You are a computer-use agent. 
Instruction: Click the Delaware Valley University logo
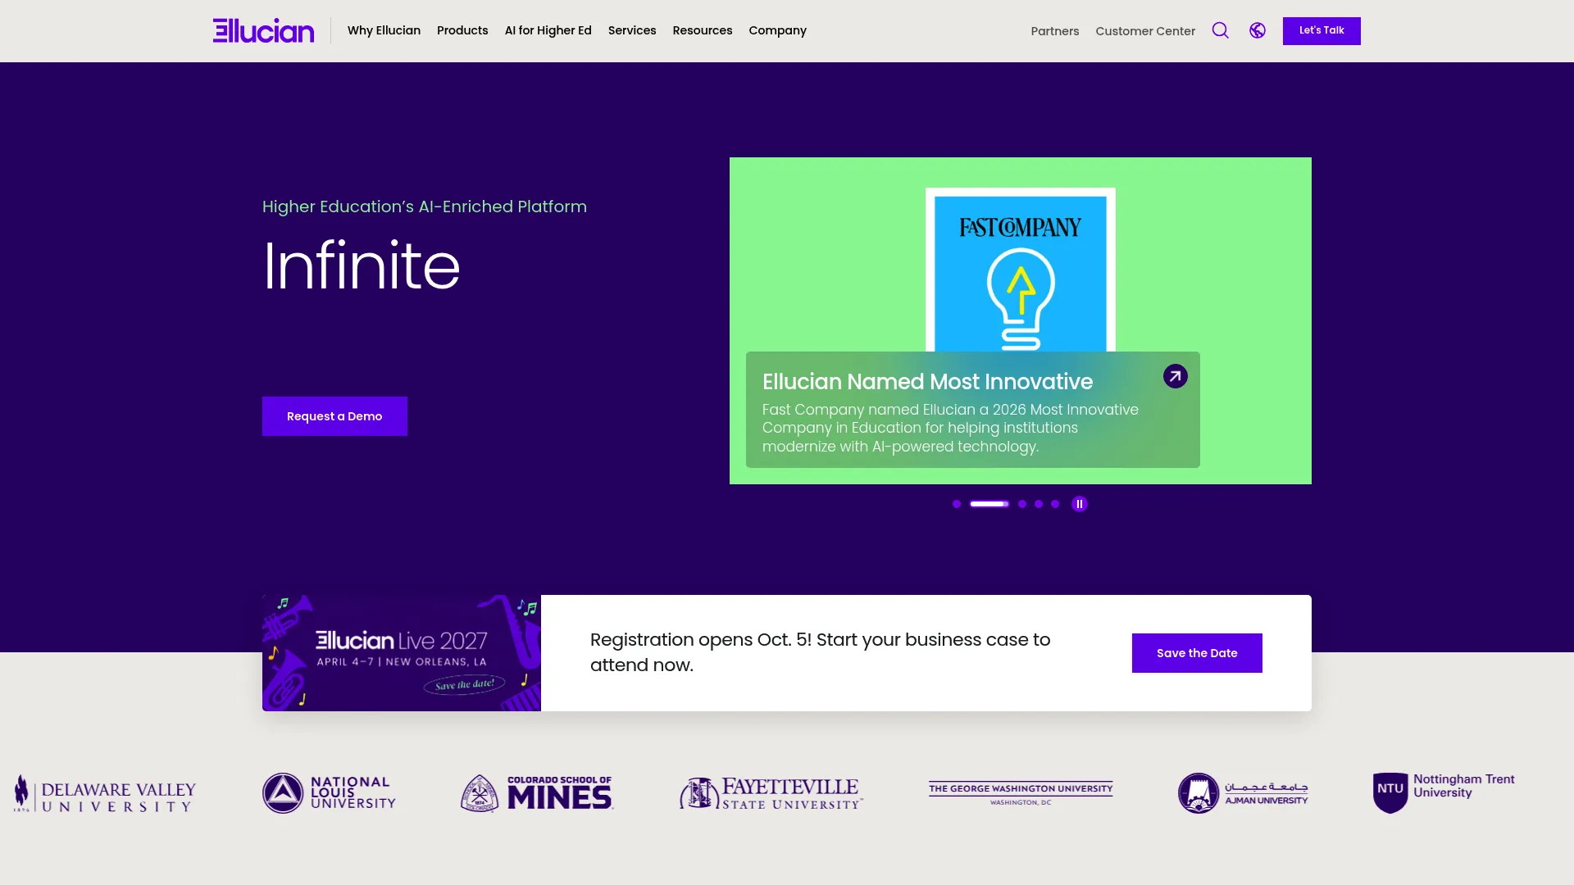pyautogui.click(x=105, y=793)
